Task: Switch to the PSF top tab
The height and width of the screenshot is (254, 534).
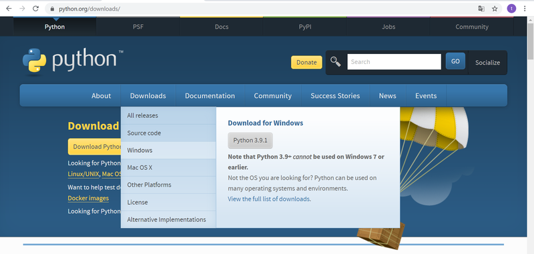Action: click(x=138, y=27)
